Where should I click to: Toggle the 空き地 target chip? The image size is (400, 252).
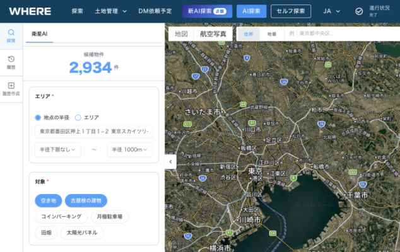(x=49, y=200)
